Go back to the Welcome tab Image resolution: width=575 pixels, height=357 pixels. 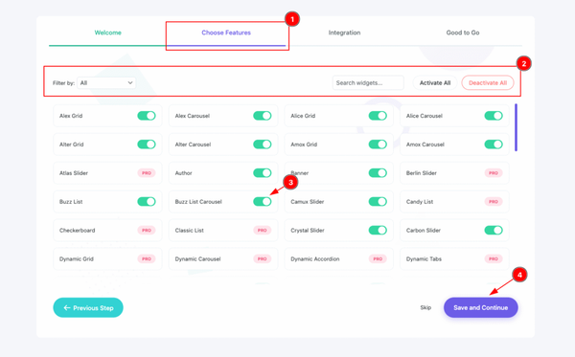107,33
